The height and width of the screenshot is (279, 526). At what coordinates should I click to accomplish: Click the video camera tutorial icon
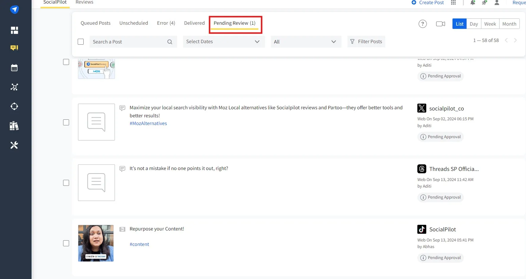[440, 24]
